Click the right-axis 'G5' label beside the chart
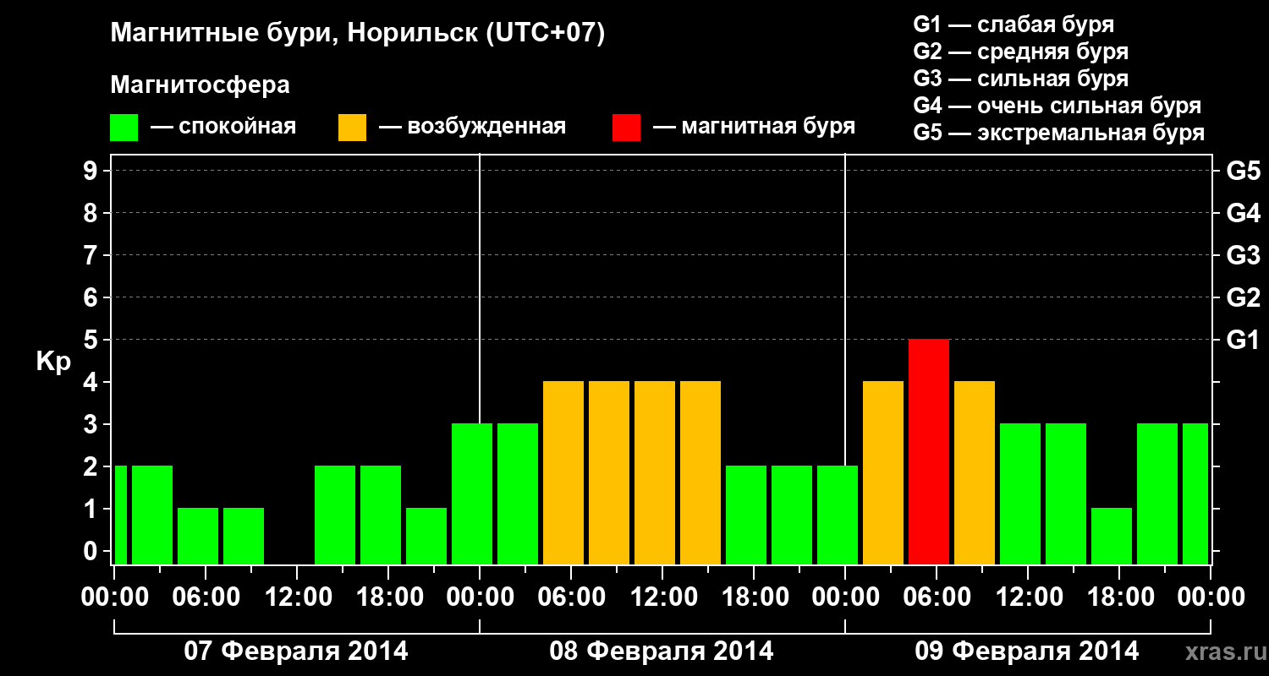Screen dimensions: 1269x676 point(1243,171)
